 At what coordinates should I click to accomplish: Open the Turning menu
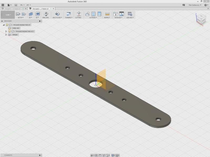[69, 18]
